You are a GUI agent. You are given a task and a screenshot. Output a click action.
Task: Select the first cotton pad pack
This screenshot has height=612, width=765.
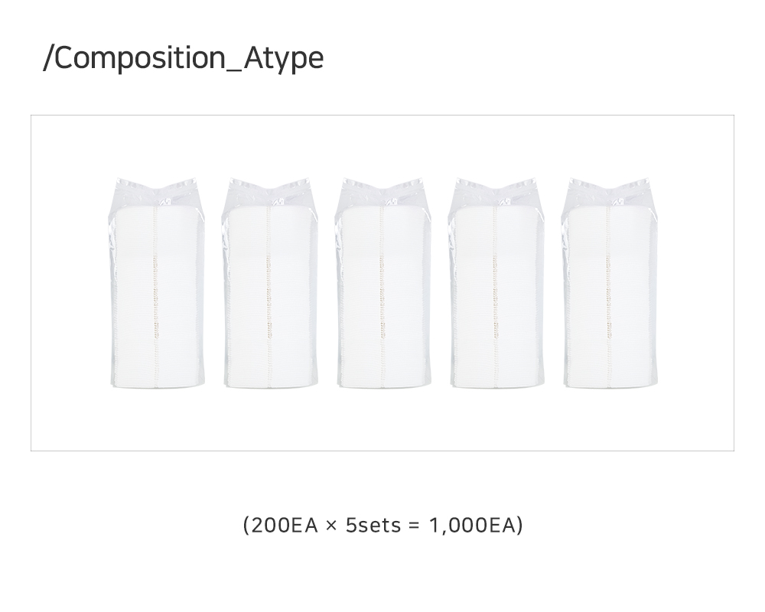point(157,283)
